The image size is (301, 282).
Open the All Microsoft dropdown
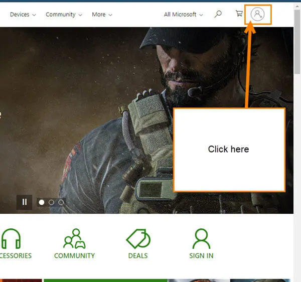(183, 15)
